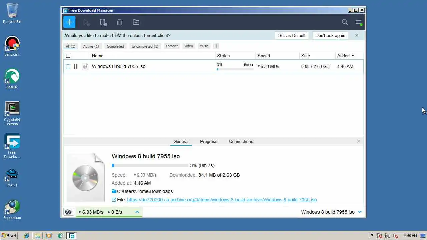Select the Video filter
This screenshot has height=240, width=427.
[x=188, y=46]
